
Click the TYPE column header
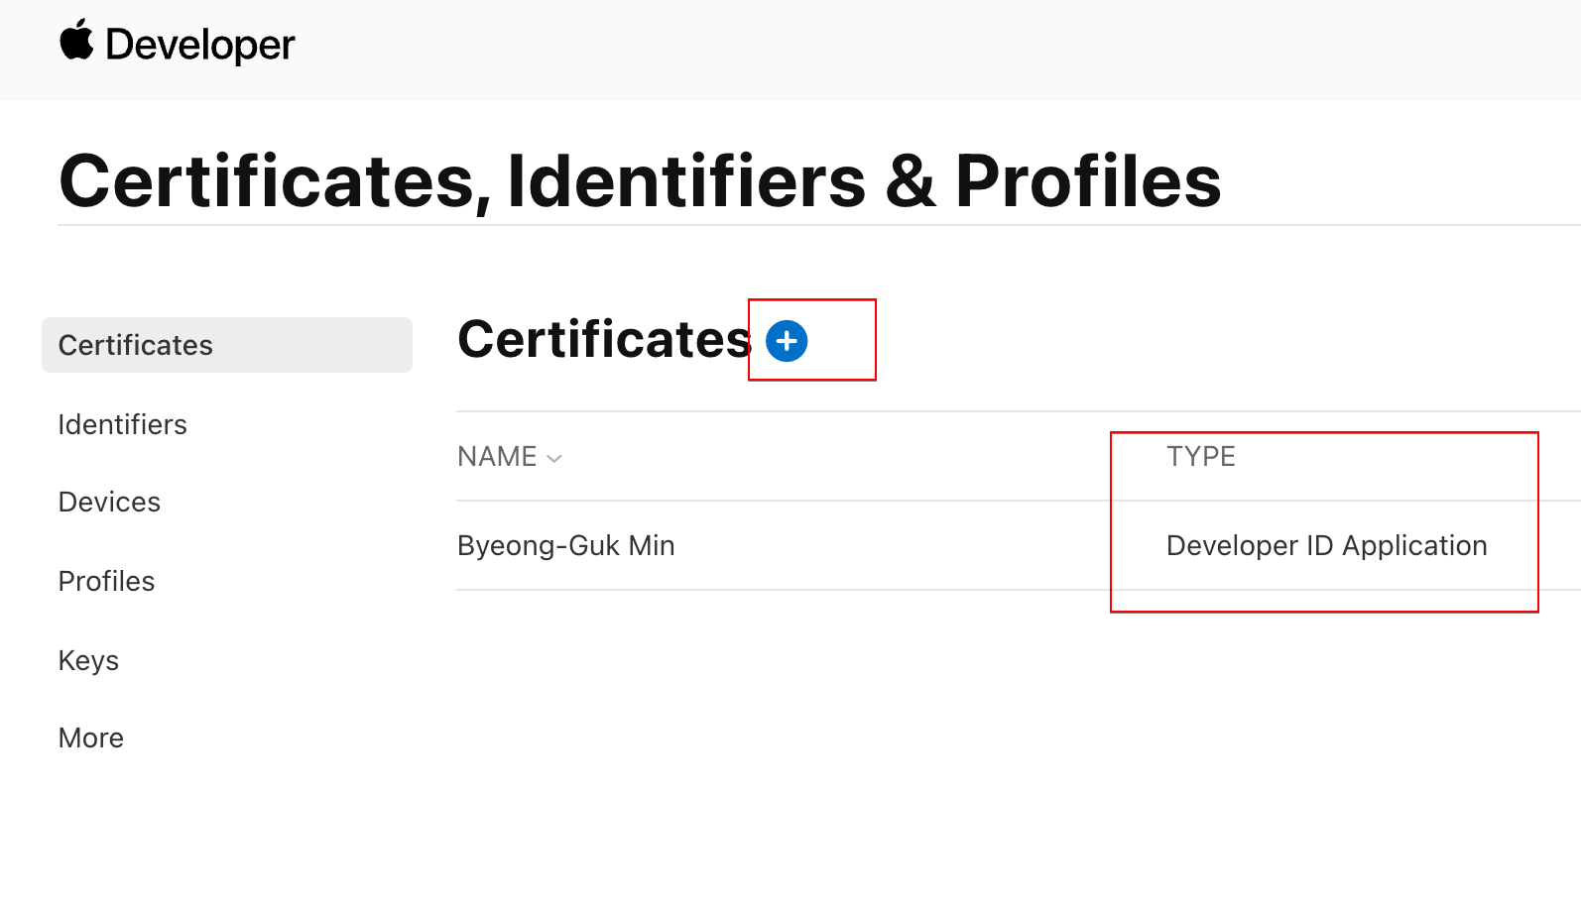pos(1200,456)
